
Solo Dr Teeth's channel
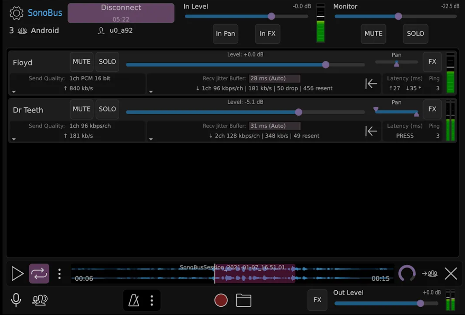[107, 109]
